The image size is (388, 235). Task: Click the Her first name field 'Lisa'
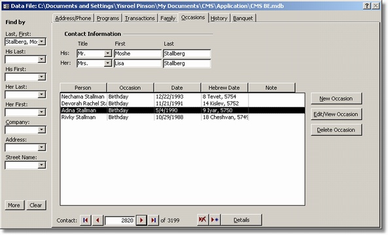click(x=137, y=63)
